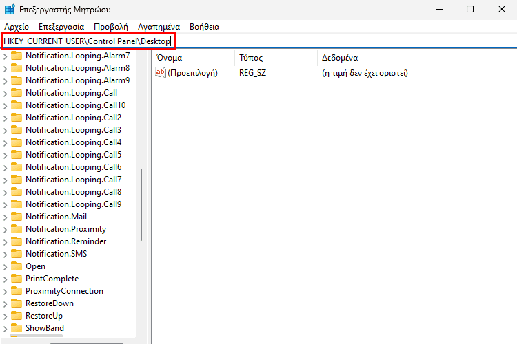Open the Αρχείο menu
The height and width of the screenshot is (344, 517).
click(17, 27)
